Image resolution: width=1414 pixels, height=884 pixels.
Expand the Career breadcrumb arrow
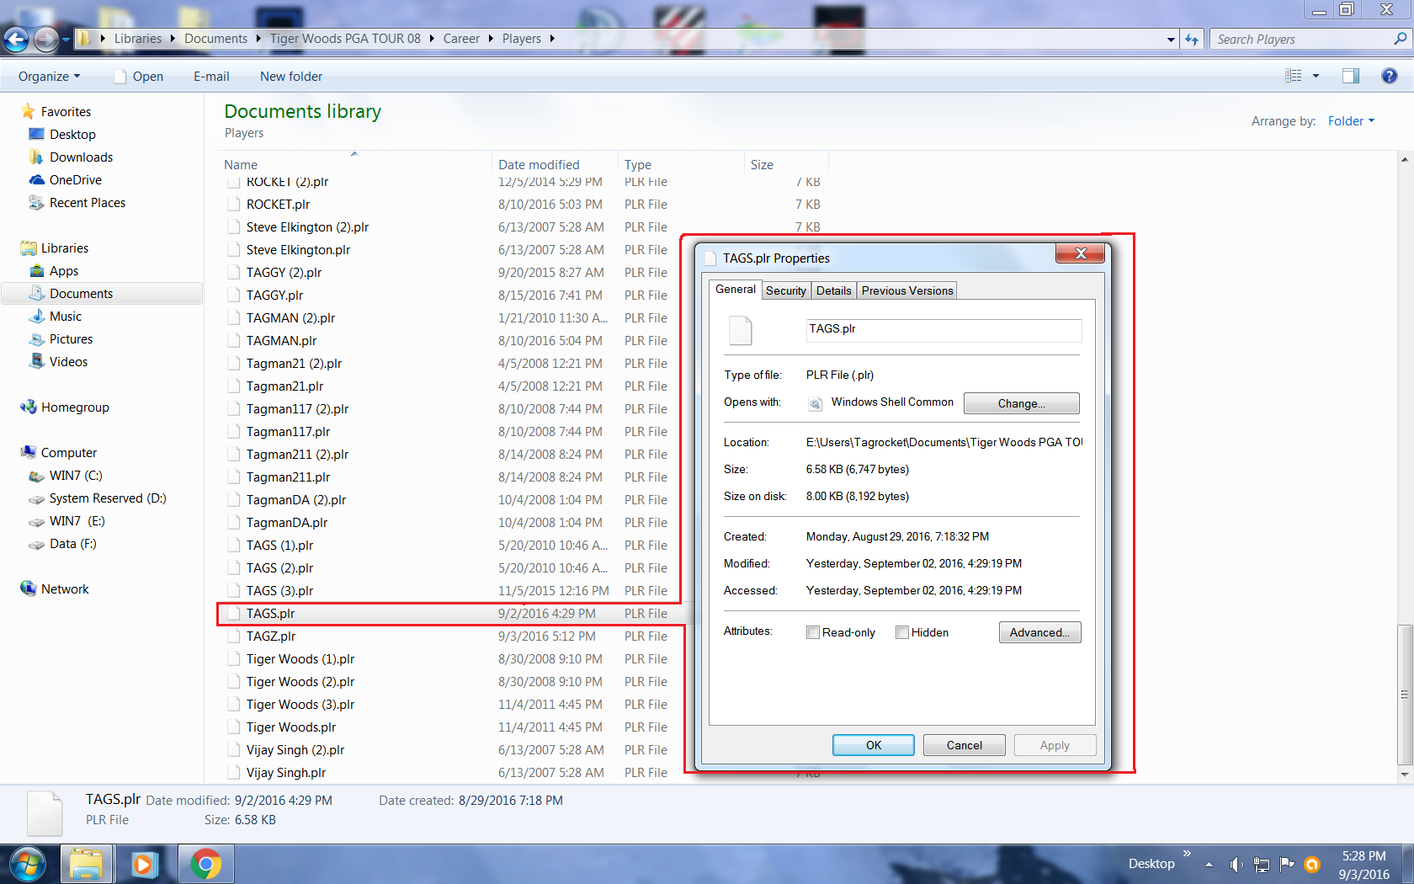click(491, 39)
